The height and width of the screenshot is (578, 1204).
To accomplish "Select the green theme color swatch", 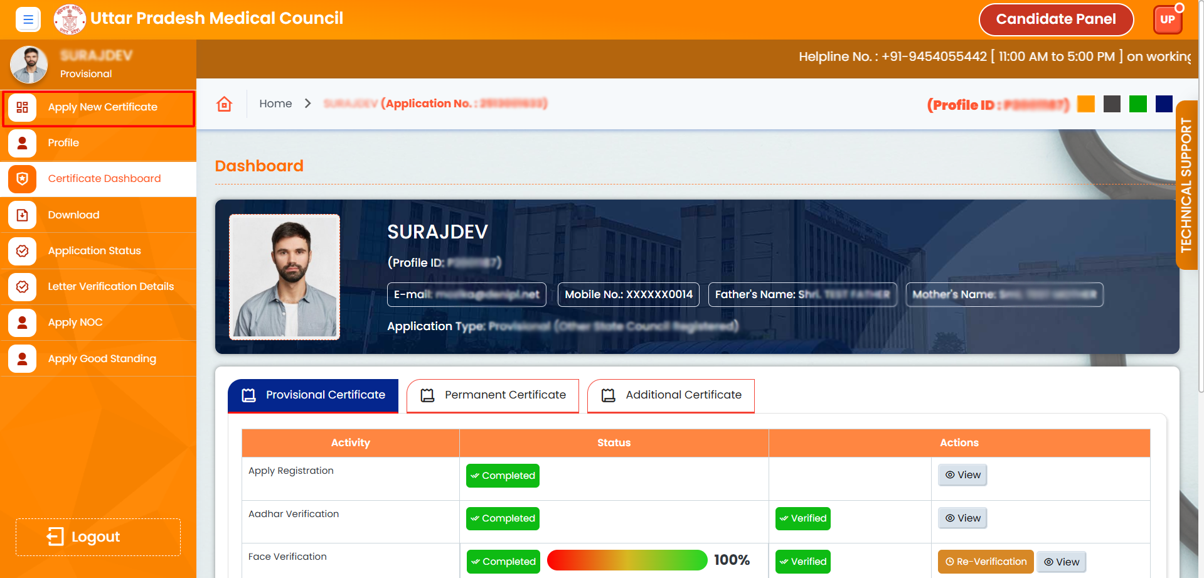I will click(x=1137, y=104).
